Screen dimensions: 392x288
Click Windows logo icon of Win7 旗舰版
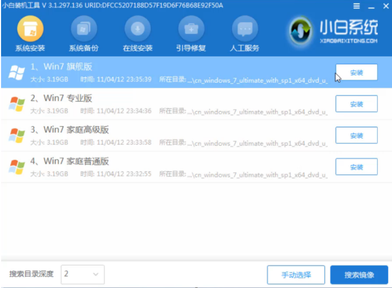coord(16,73)
